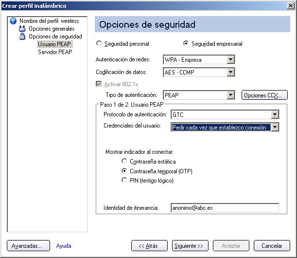The image size is (297, 258).
Task: Click Identidad de itinerancia input field
Action: pyautogui.click(x=225, y=208)
